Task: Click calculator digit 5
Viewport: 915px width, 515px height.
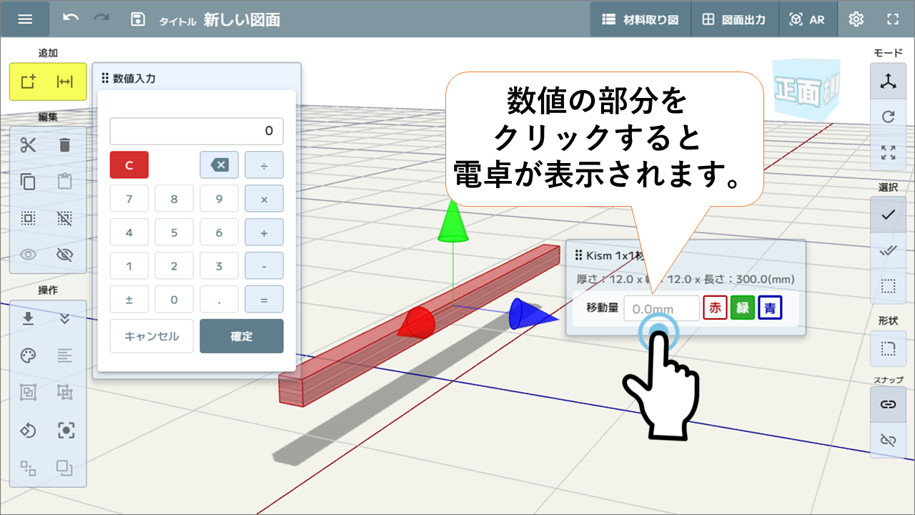Action: (174, 232)
